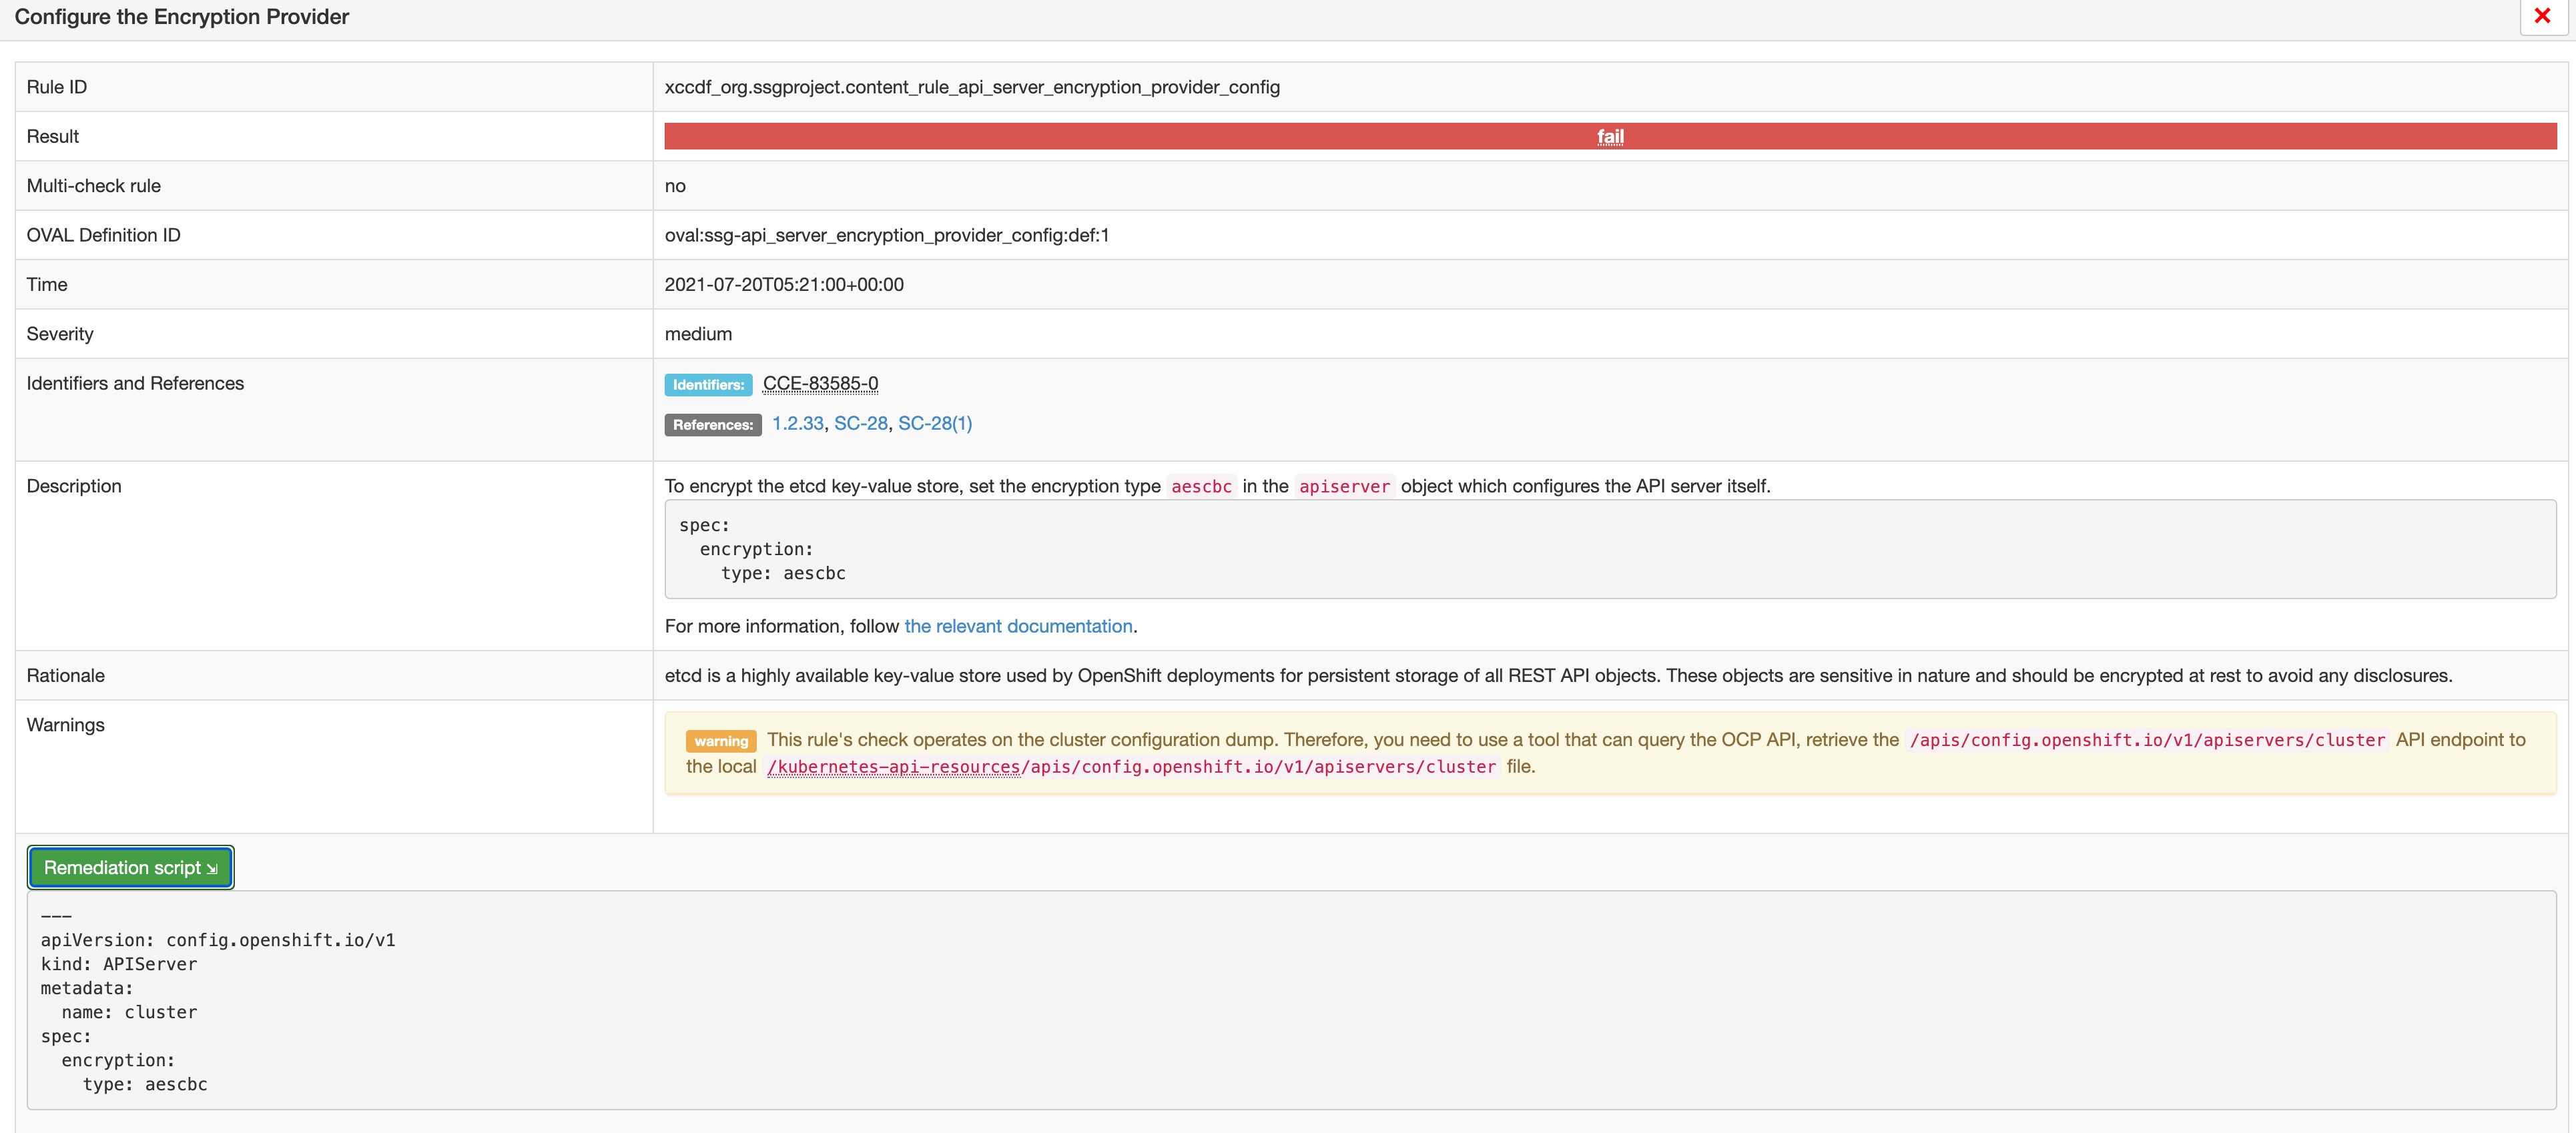Image resolution: width=2576 pixels, height=1133 pixels.
Task: Click the gray References label badge
Action: [712, 424]
